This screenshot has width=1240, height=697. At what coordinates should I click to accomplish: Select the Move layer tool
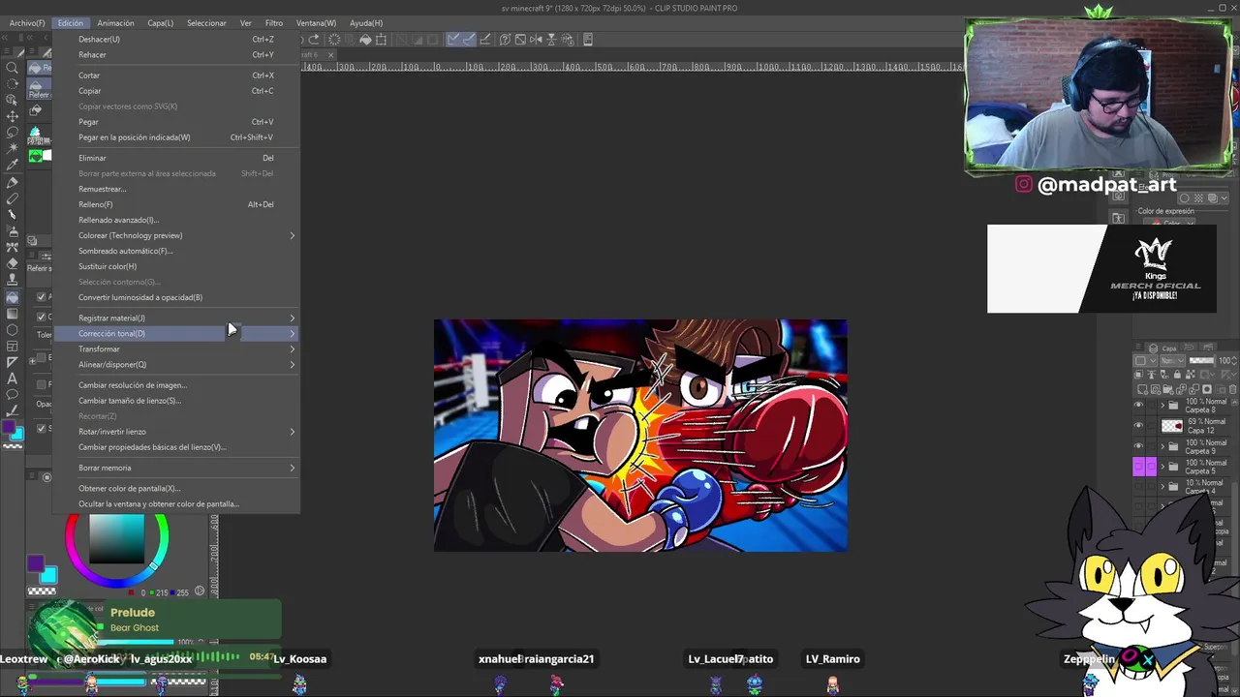coord(12,116)
